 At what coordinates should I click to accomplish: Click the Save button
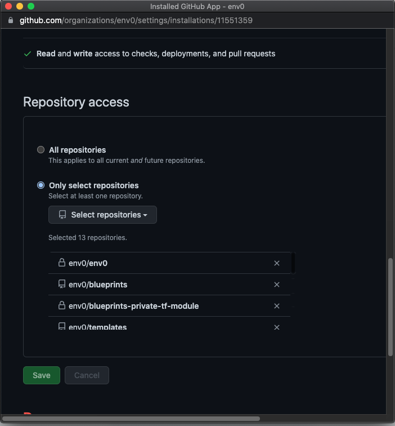(42, 375)
